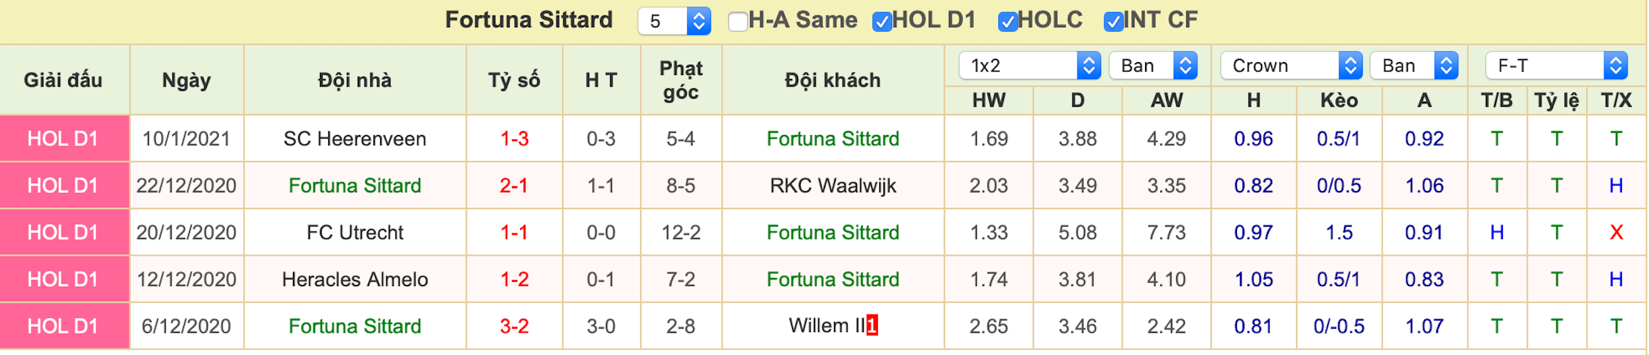This screenshot has width=1649, height=355.
Task: Open the 1x2 odds type dropdown
Action: [x=1029, y=65]
